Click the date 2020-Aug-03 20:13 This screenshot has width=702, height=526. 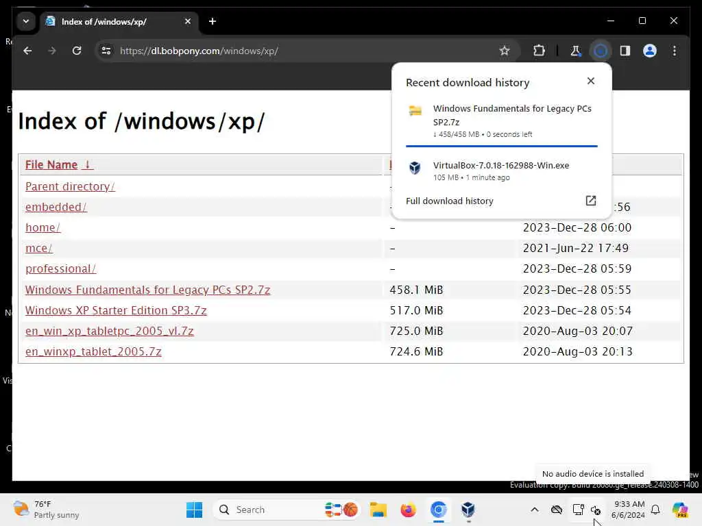pos(577,351)
